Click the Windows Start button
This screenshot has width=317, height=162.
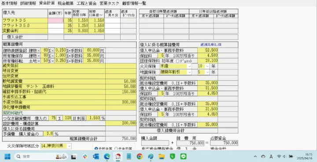pos(7,156)
